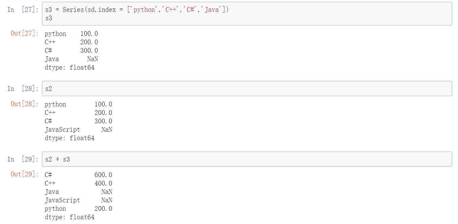
Task: Click the Out[27] output prompt
Action: click(25, 33)
